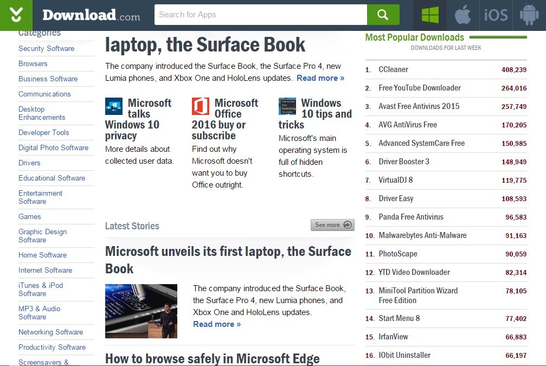
Task: Open the Windows 10 tips and tricks thumbnail
Action: click(287, 107)
